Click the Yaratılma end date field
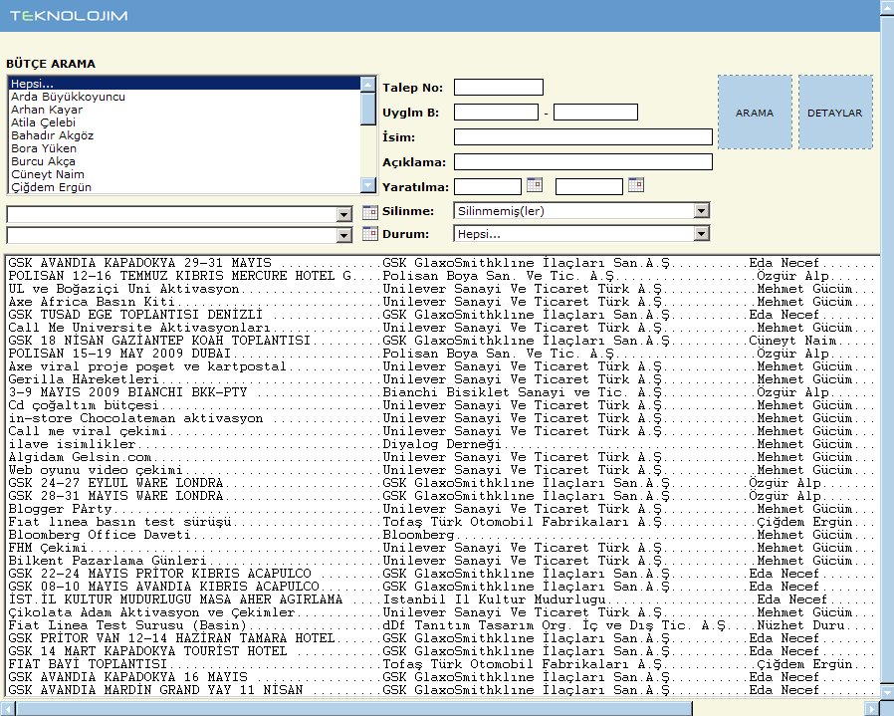Viewport: 894px width, 716px height. [589, 186]
